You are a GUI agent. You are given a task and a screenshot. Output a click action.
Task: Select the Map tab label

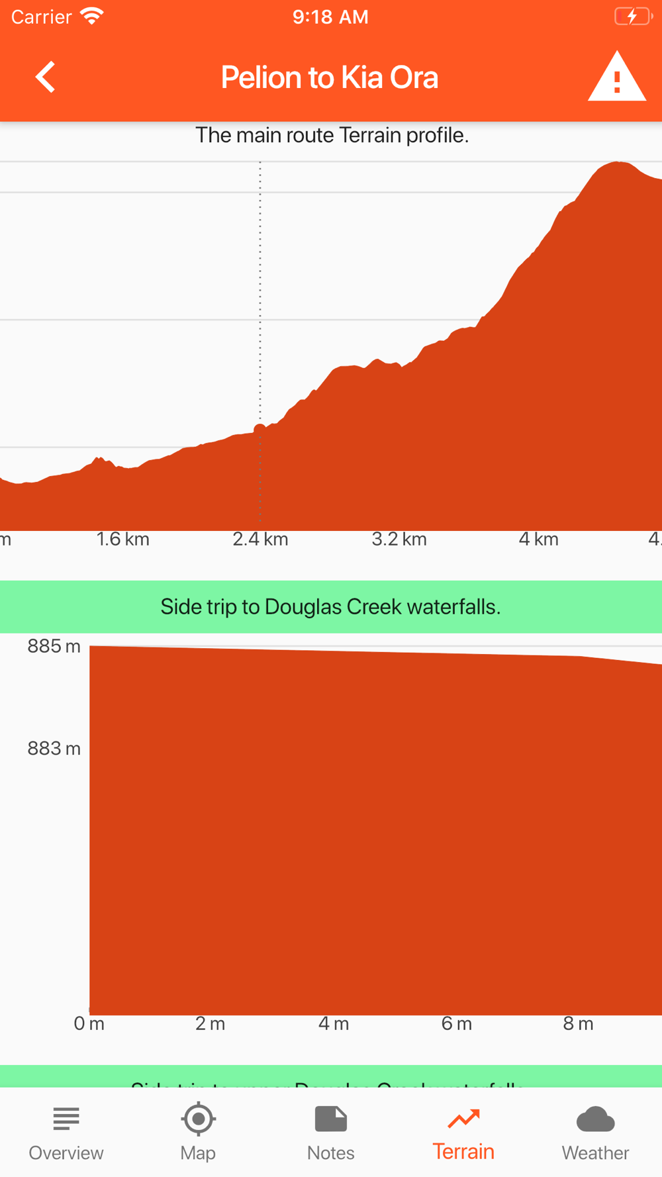tap(198, 1153)
